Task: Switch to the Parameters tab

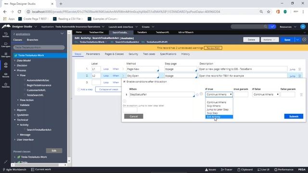Action: pos(93,54)
